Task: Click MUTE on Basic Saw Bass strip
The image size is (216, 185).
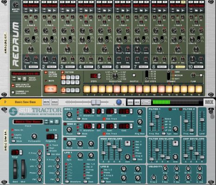Action: (x=46, y=102)
